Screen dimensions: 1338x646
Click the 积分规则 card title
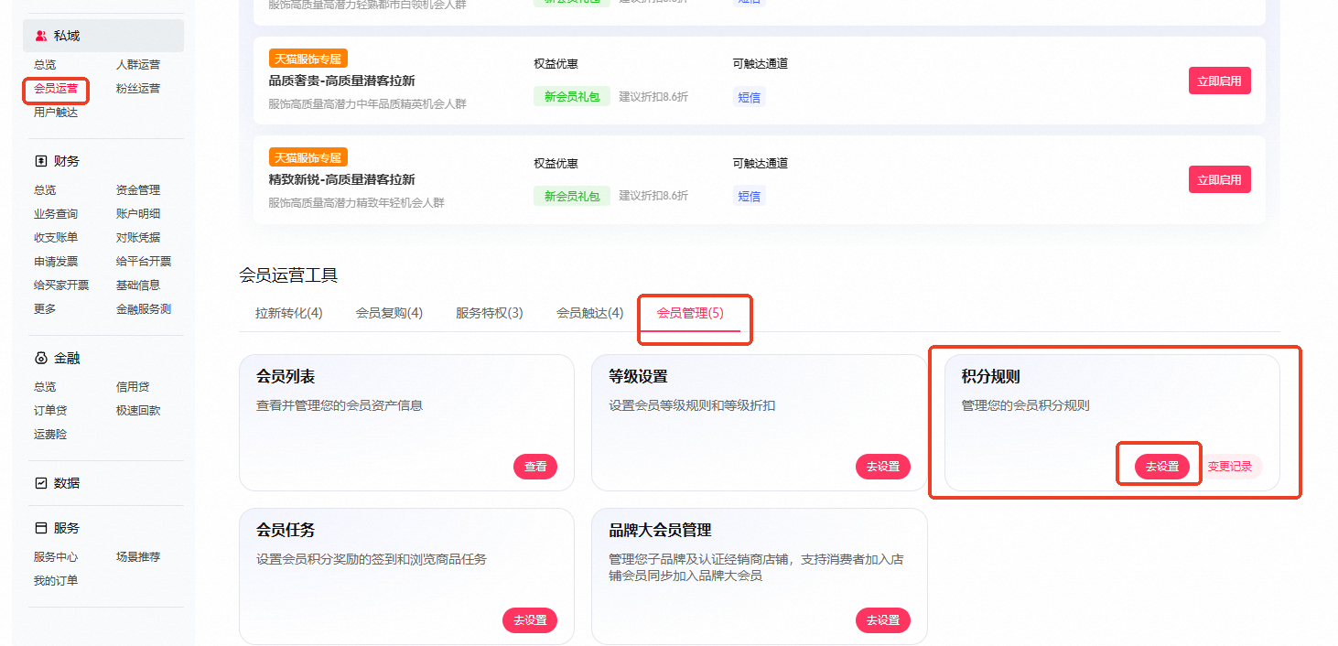pyautogui.click(x=990, y=377)
